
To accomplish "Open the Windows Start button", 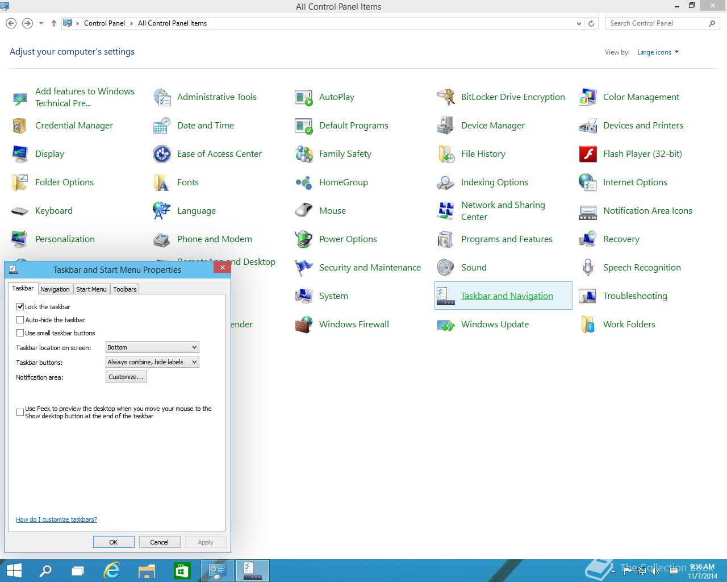I will (x=14, y=571).
